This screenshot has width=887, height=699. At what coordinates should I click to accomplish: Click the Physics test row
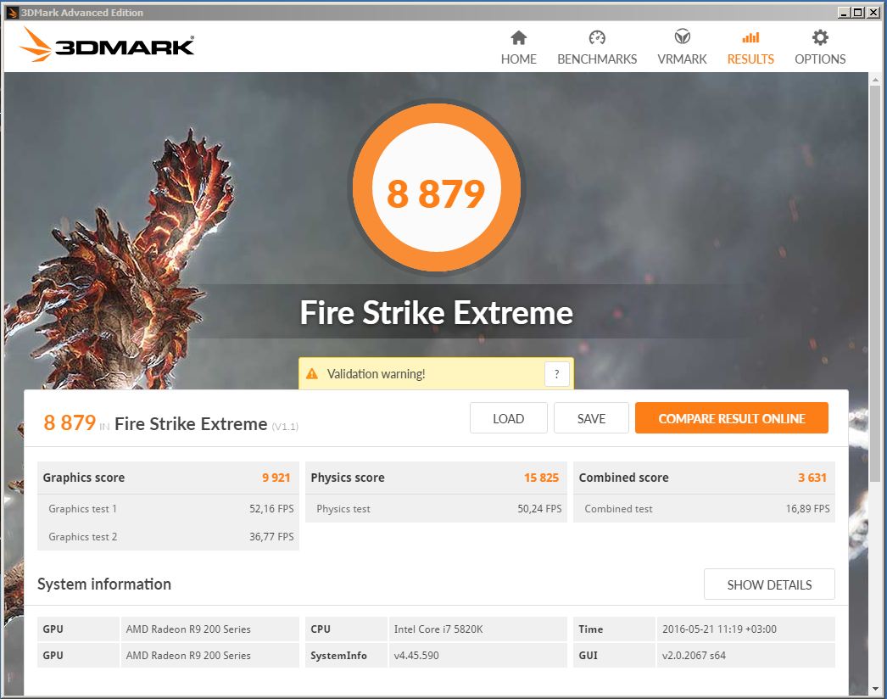coord(436,509)
